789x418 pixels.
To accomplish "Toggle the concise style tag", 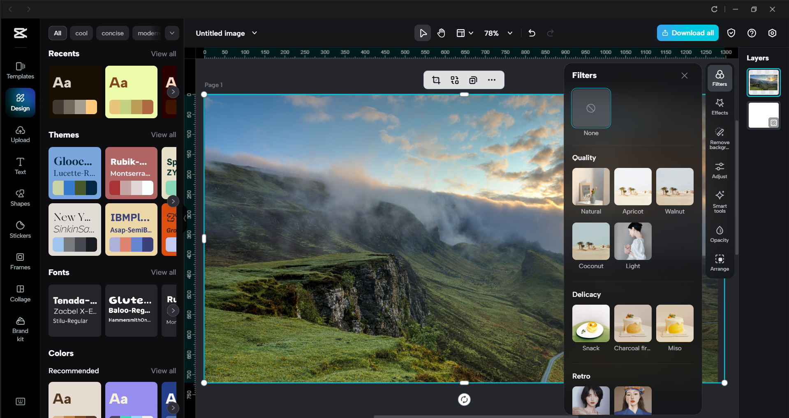I will (112, 33).
